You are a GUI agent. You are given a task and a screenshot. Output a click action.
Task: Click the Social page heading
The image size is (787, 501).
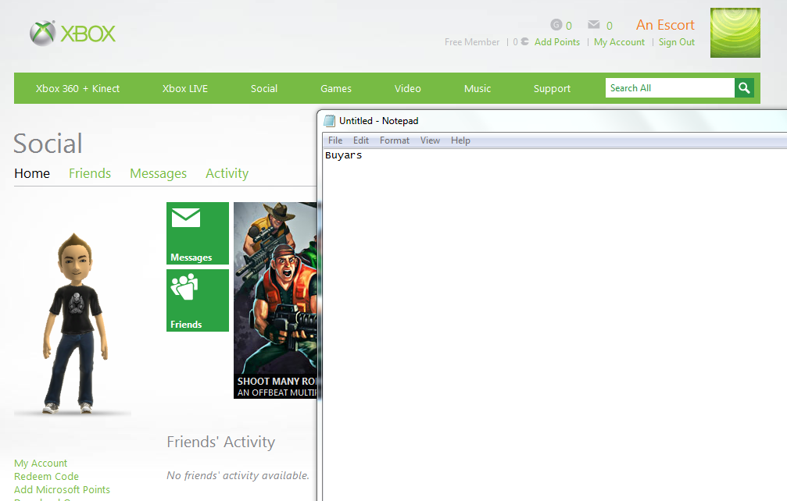[x=48, y=144]
